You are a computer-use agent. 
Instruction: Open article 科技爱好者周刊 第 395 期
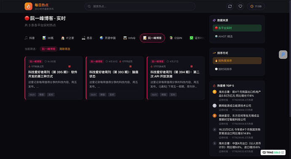click(x=53, y=74)
